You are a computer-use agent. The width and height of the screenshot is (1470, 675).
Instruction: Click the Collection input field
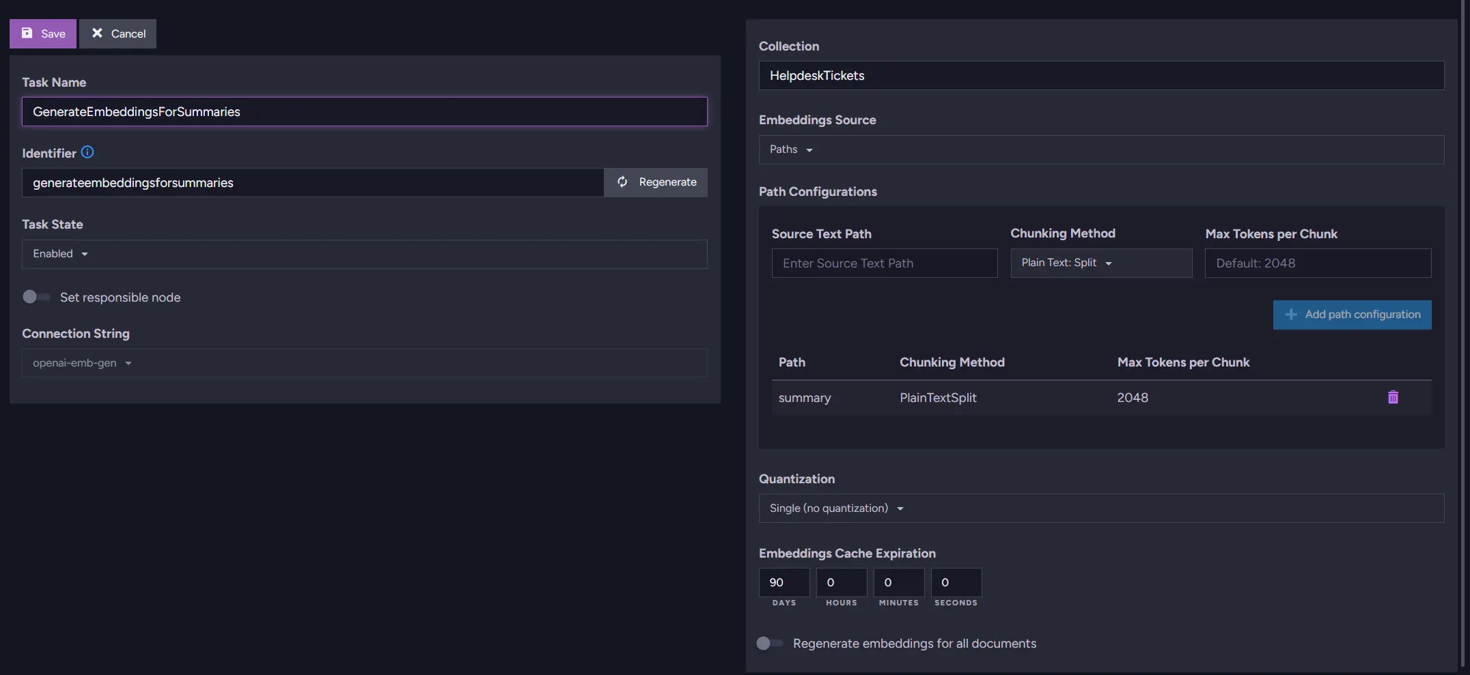[1100, 76]
